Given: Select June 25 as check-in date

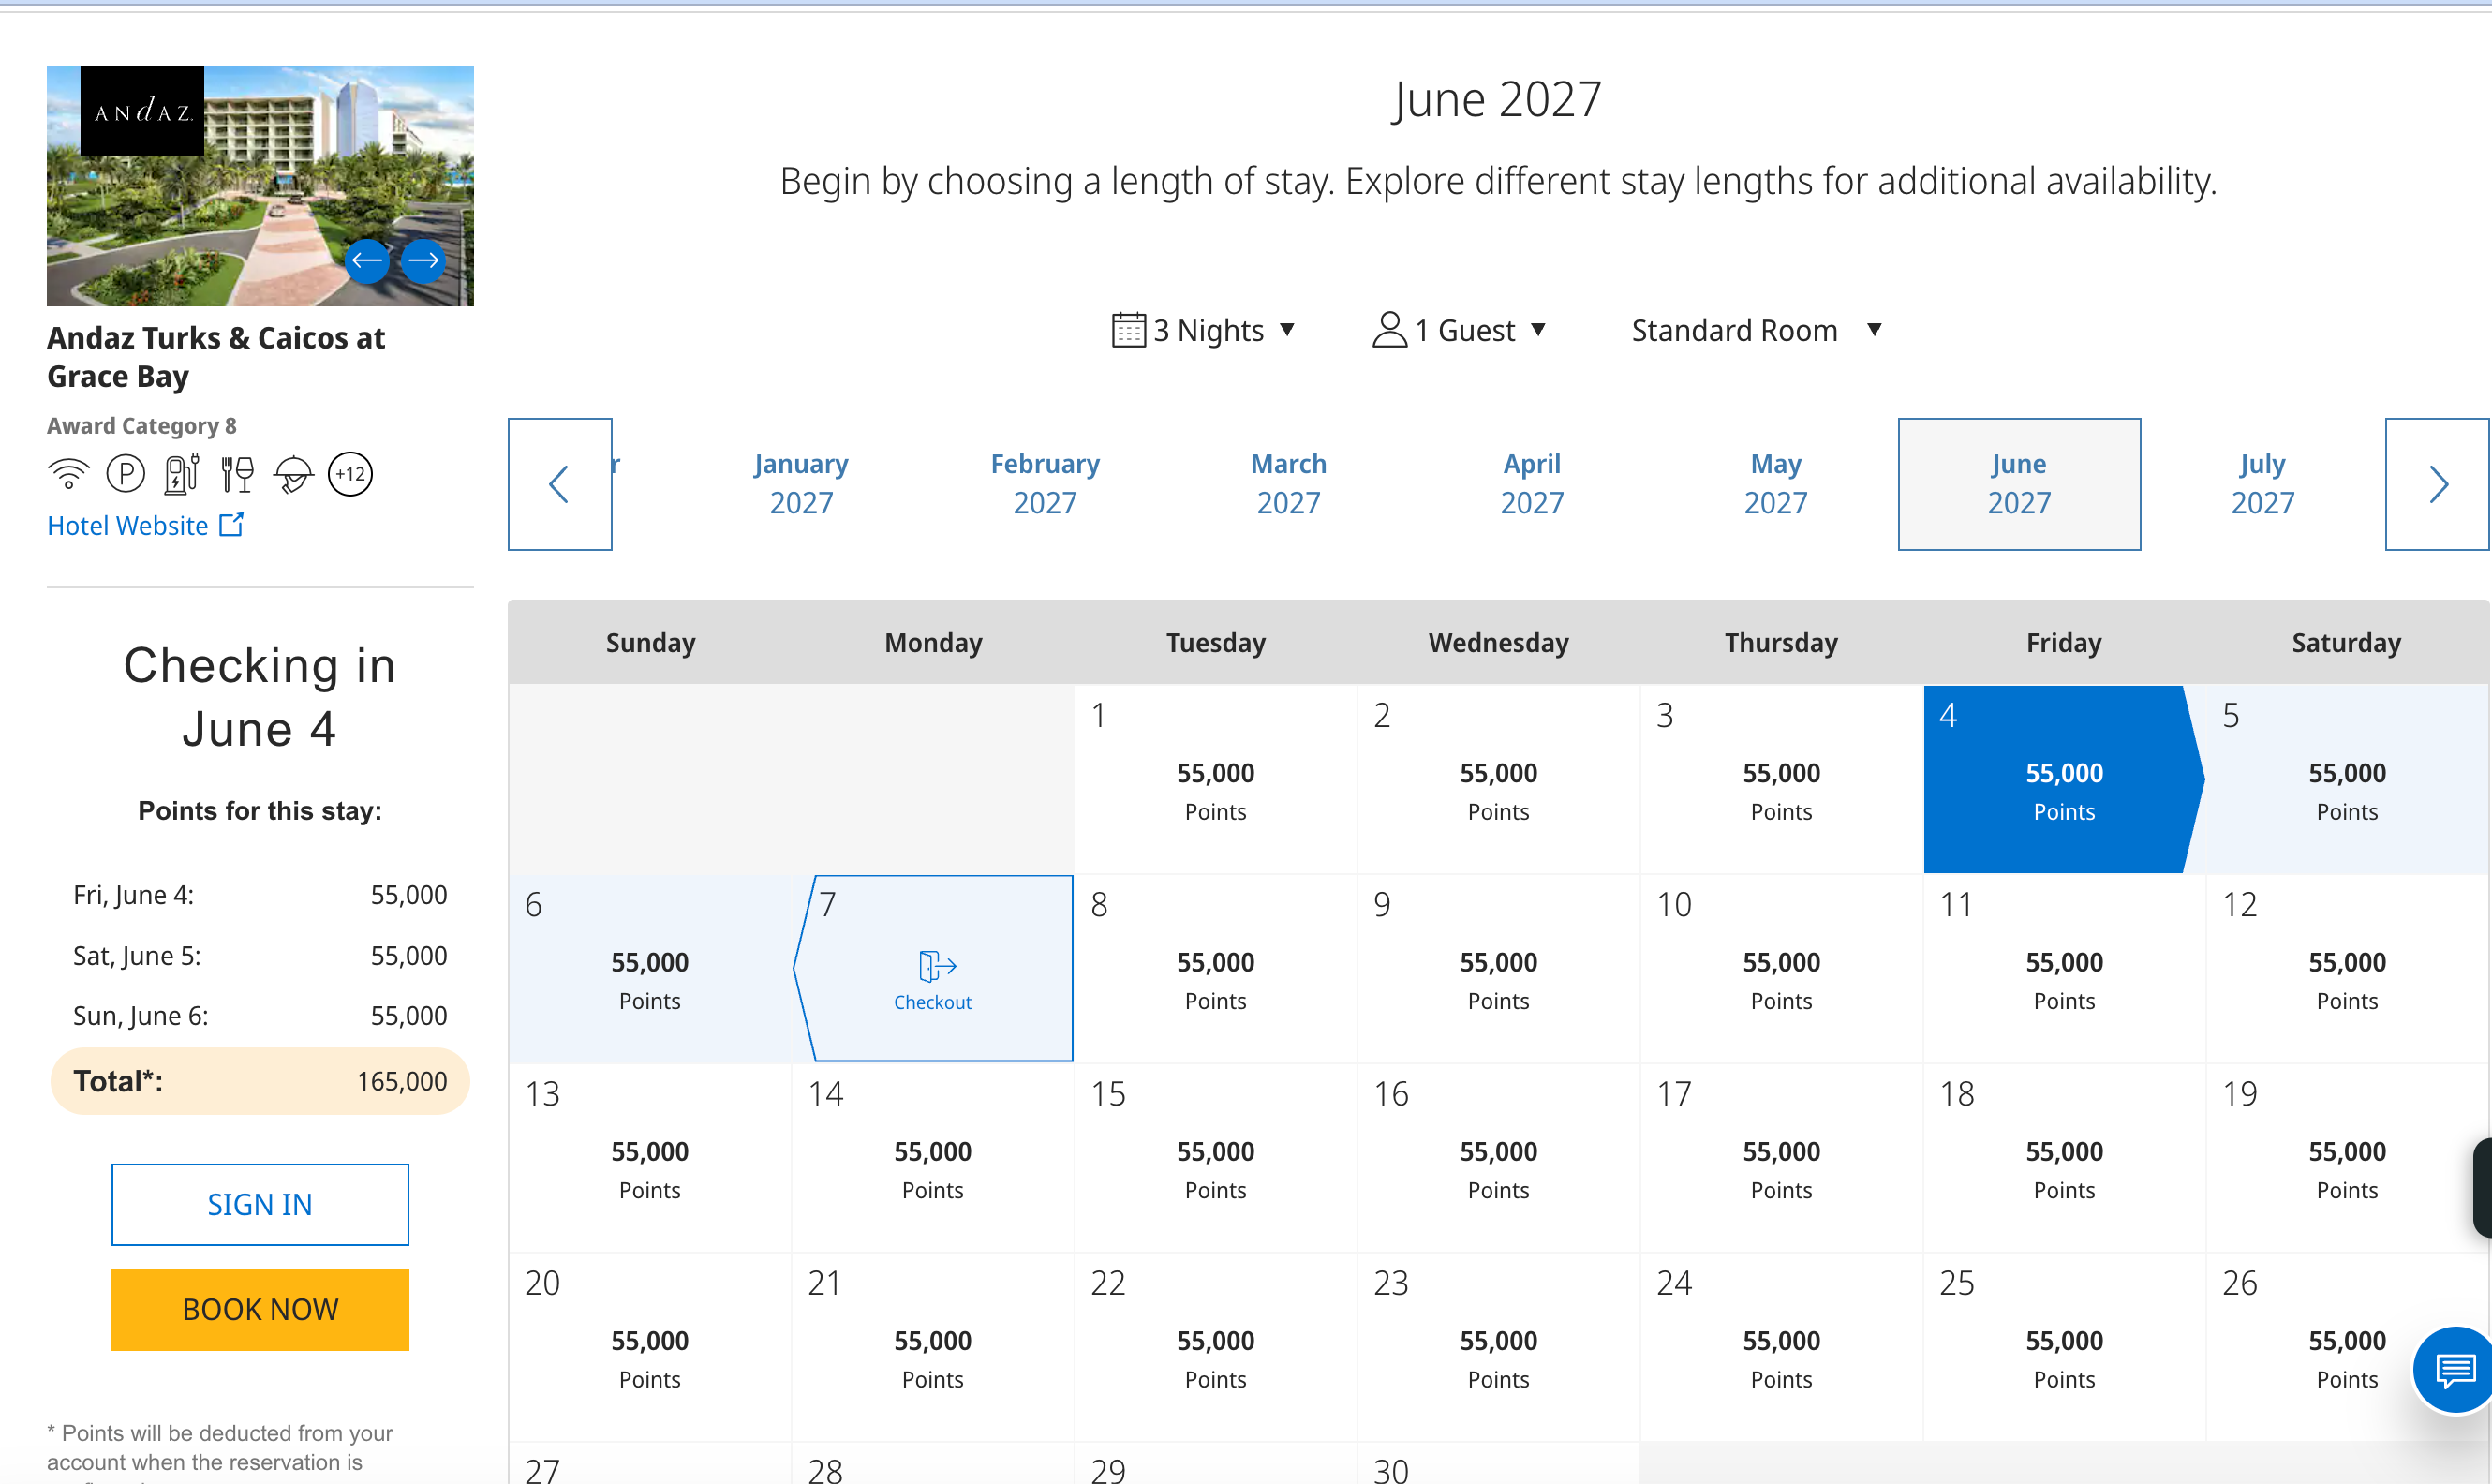Looking at the screenshot, I should (x=2064, y=1346).
